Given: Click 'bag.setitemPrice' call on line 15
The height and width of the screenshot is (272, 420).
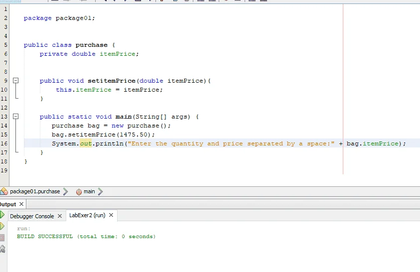Looking at the screenshot, I should click(84, 135).
